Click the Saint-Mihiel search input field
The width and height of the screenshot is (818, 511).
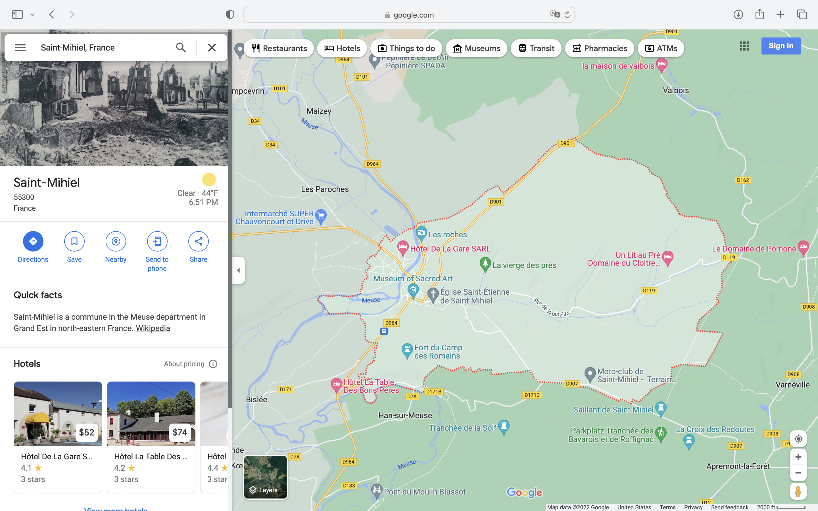click(105, 48)
